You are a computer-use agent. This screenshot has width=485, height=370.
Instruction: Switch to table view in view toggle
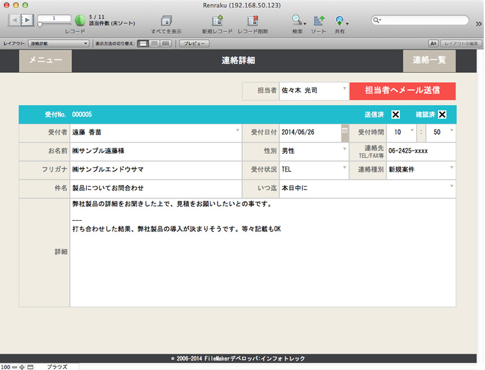pyautogui.click(x=166, y=43)
